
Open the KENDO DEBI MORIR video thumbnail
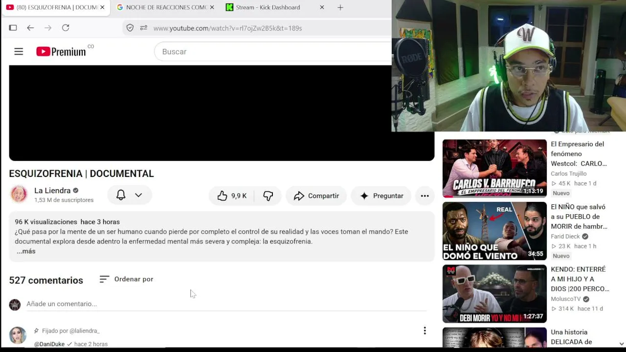pyautogui.click(x=494, y=294)
